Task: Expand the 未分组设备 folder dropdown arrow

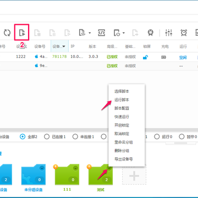Action: tap(42, 168)
